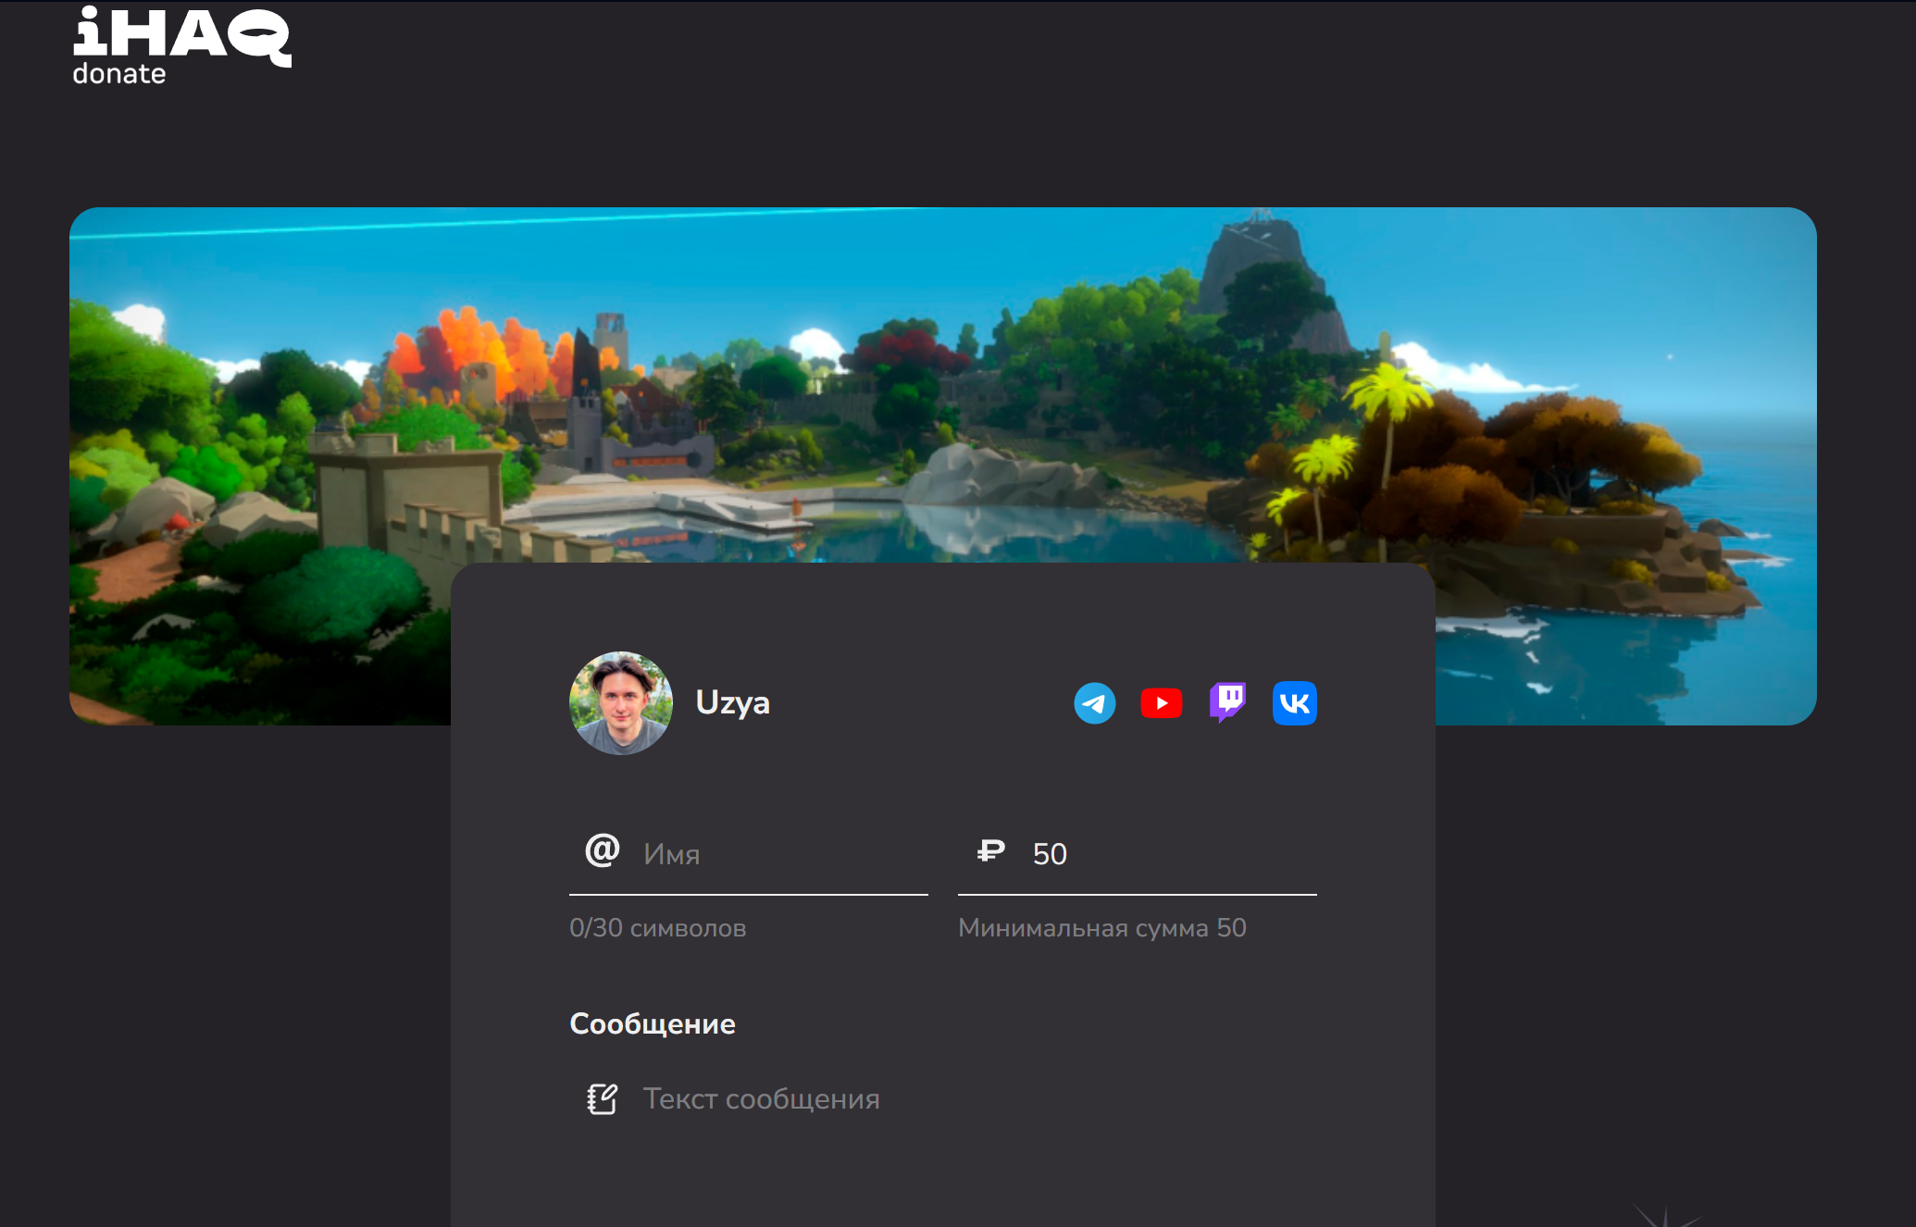Click Uzya's profile avatar
Viewport: 1916px width, 1227px height.
[x=620, y=703]
